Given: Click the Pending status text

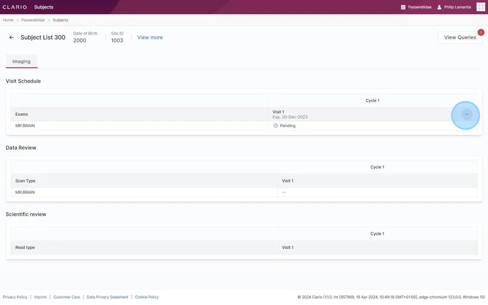Looking at the screenshot, I should [288, 126].
